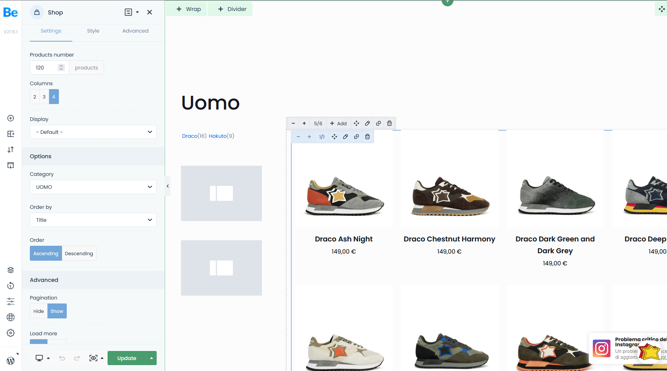This screenshot has width=667, height=371.
Task: Edit the 1/1 element pencil icon
Action: tap(345, 137)
